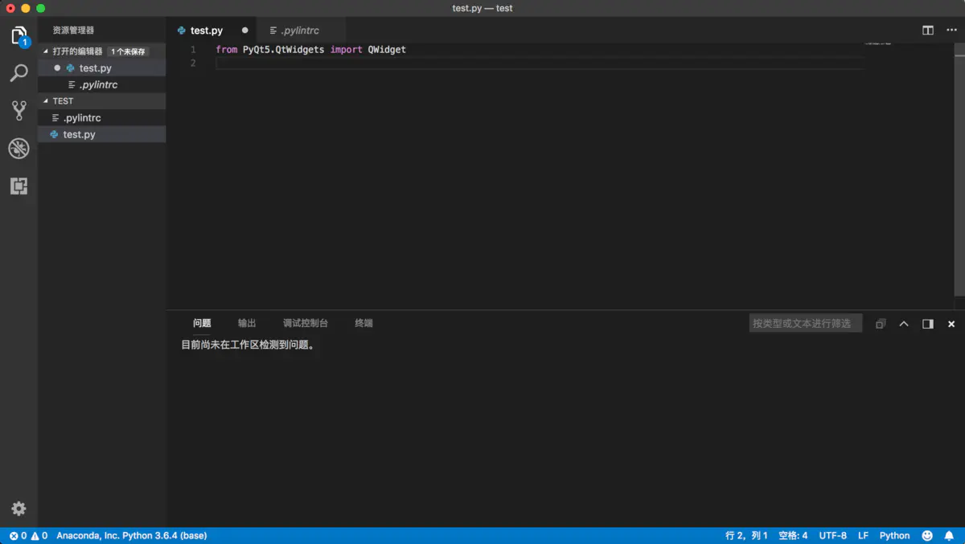This screenshot has width=965, height=544.
Task: Toggle panel maximize with the chevron icon
Action: pyautogui.click(x=903, y=323)
